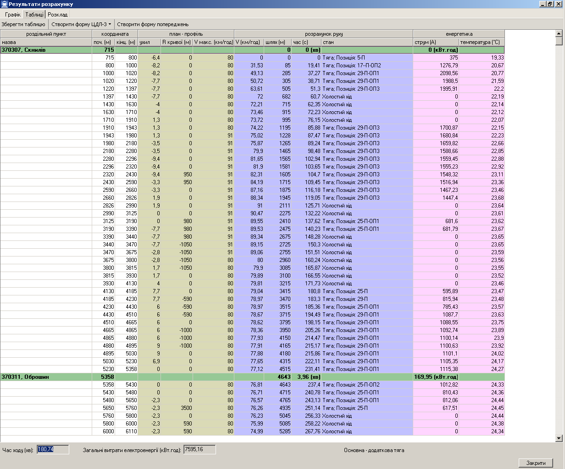Open the Розклад tab
The width and height of the screenshot is (565, 469).
(58, 15)
